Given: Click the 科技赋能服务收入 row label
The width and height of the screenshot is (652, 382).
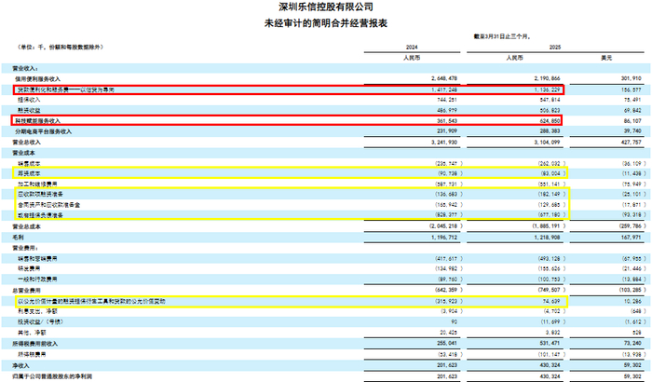Looking at the screenshot, I should tap(38, 121).
